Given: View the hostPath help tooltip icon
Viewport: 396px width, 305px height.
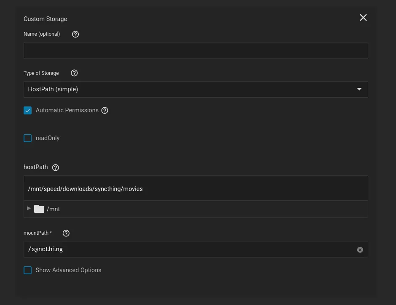Looking at the screenshot, I should pyautogui.click(x=56, y=167).
